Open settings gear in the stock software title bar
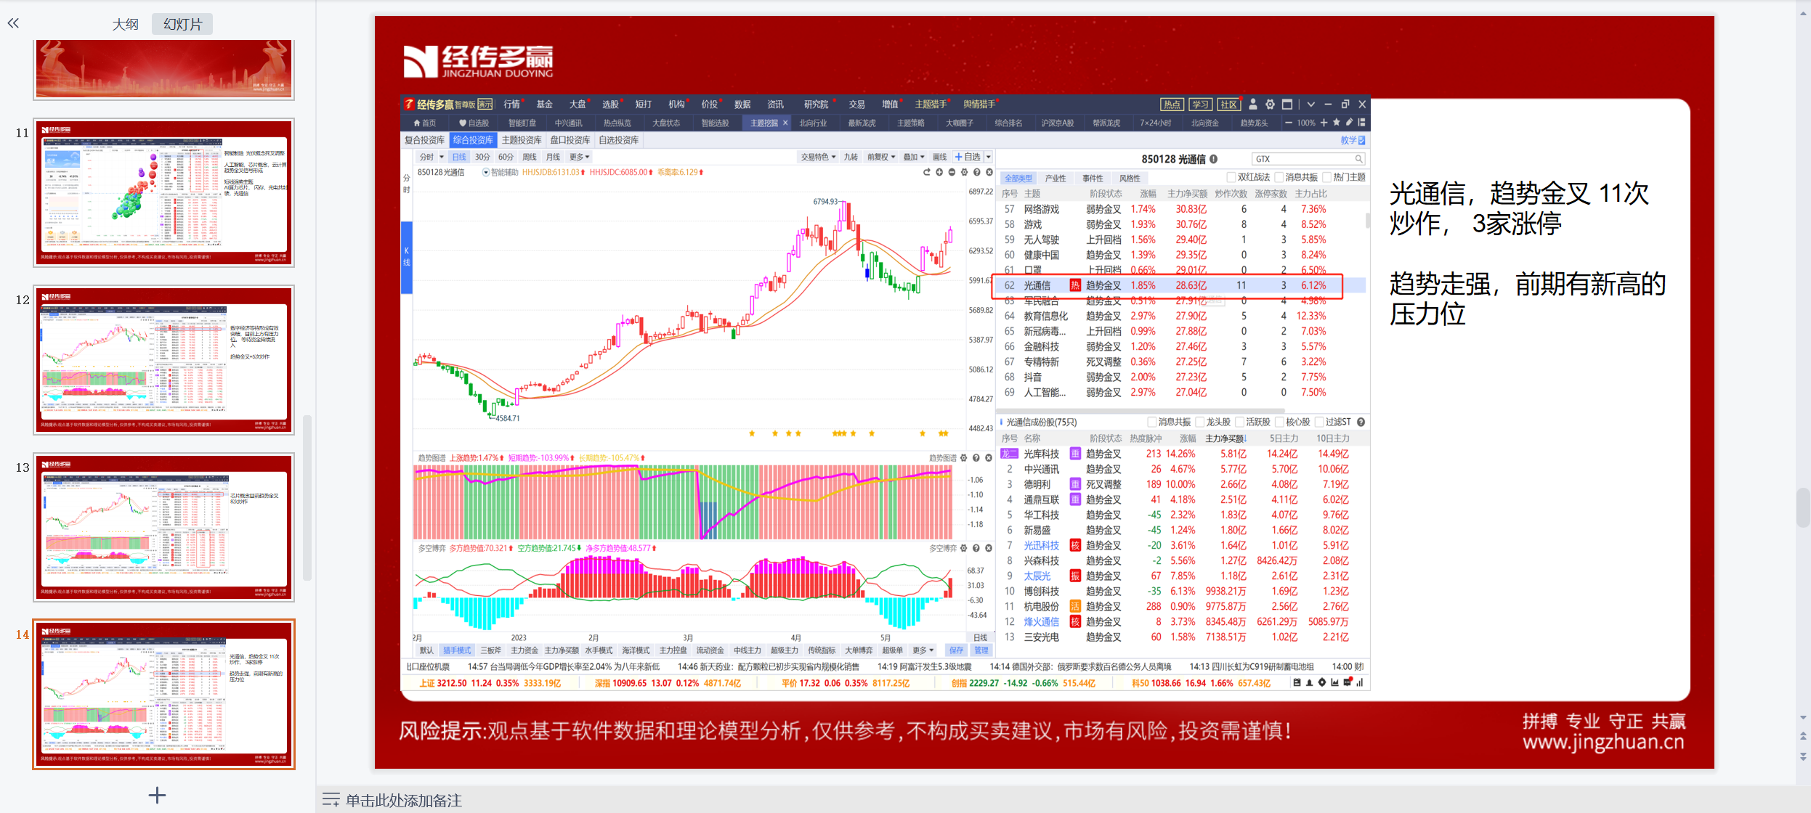This screenshot has width=1811, height=813. click(1270, 104)
